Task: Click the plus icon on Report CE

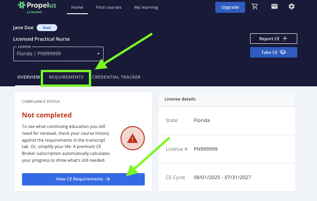Action: coord(285,39)
